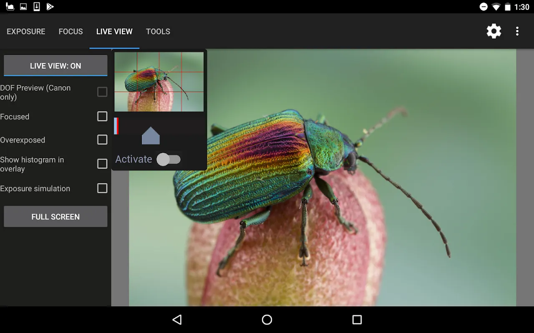534x333 pixels.
Task: Switch to the FOCUS tab
Action: pos(71,32)
